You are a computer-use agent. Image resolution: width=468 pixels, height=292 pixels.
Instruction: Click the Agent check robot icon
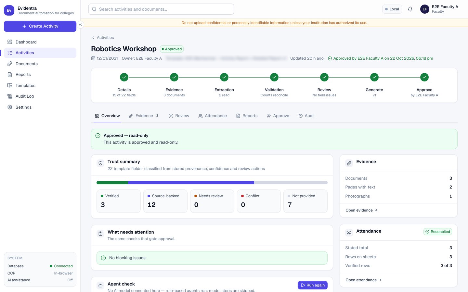tap(100, 286)
